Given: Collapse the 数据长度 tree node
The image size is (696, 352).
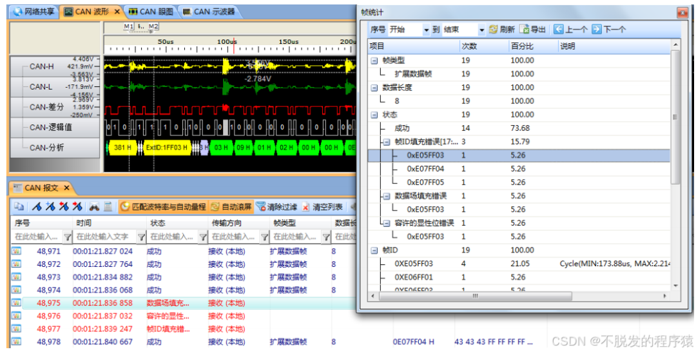Looking at the screenshot, I should pos(374,88).
